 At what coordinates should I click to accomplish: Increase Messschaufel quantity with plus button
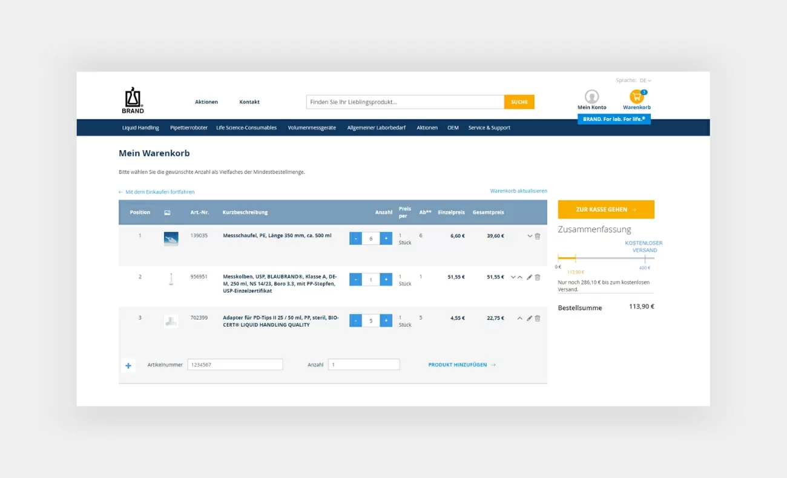click(386, 238)
